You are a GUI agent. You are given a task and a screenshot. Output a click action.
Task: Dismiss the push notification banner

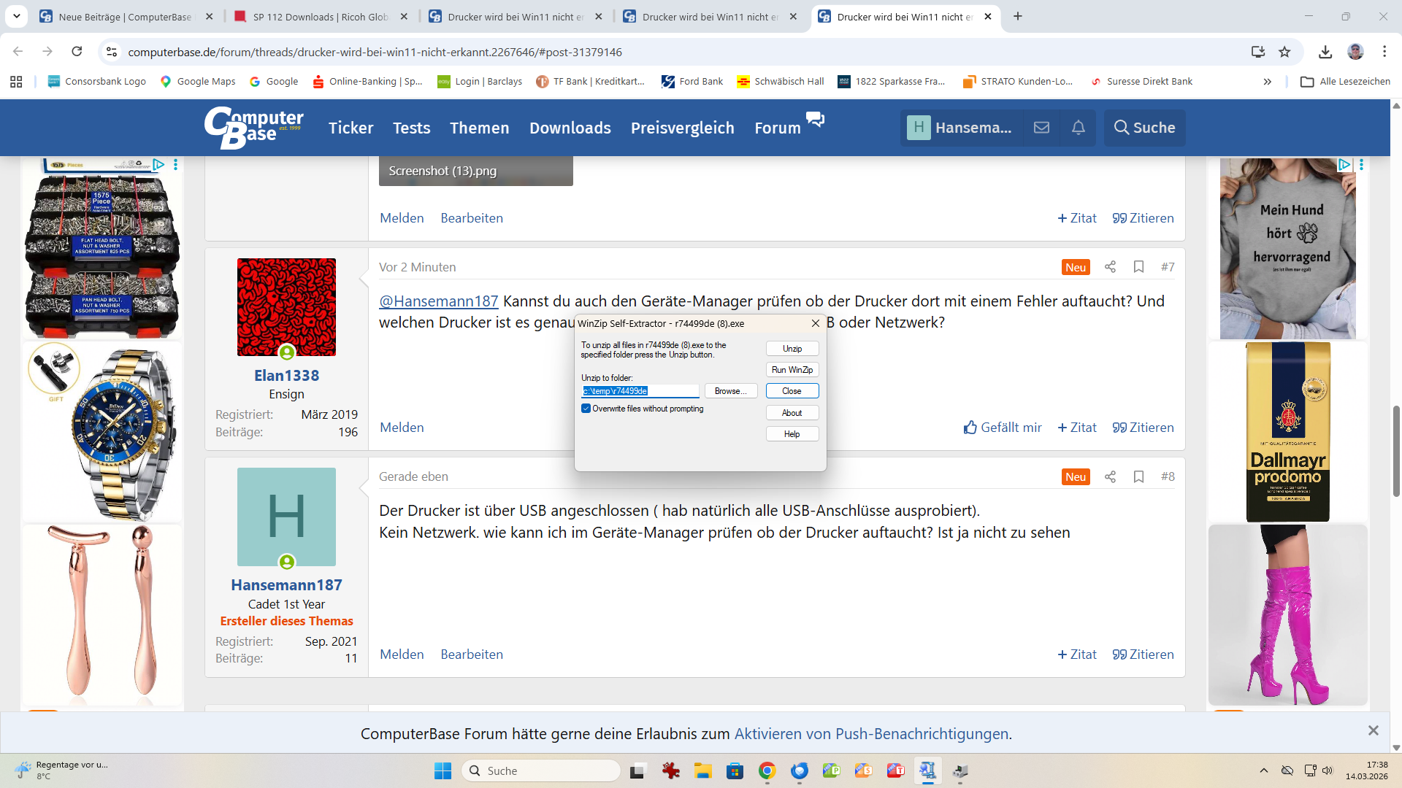point(1373,730)
